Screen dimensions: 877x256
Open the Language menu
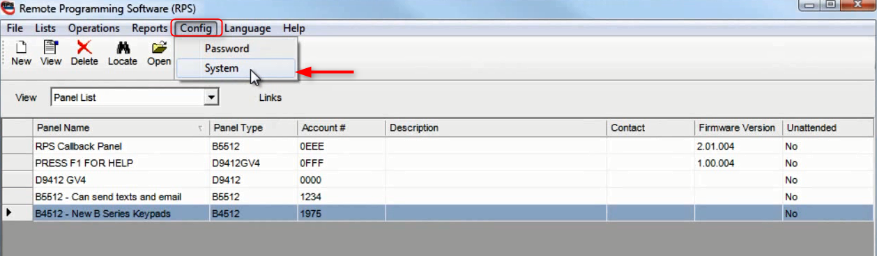coord(247,29)
